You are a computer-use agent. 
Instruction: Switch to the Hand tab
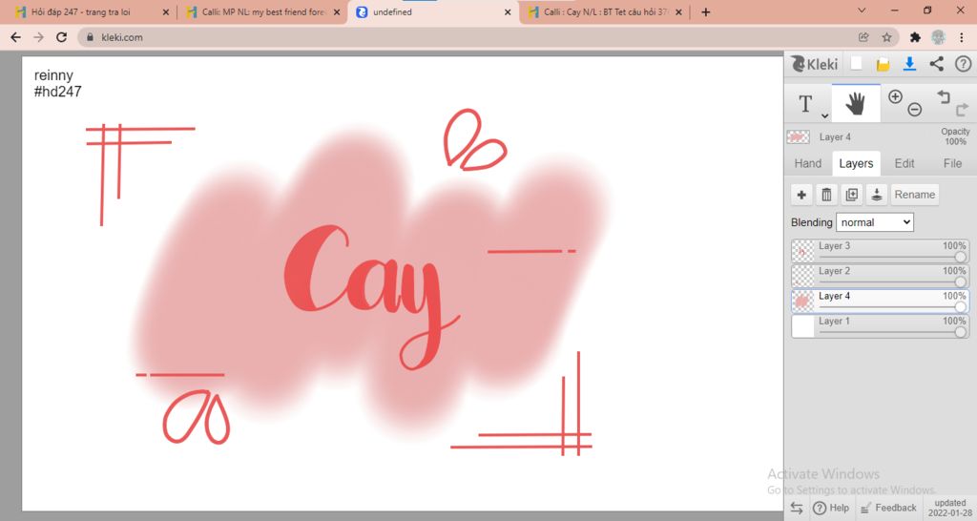(807, 163)
